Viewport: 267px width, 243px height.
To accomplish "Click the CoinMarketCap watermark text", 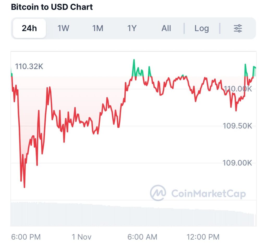I will 208,194.
